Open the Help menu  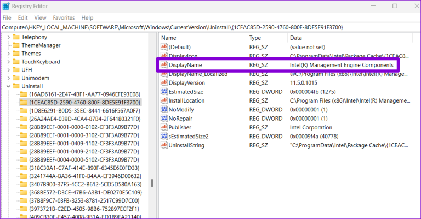tap(87, 17)
